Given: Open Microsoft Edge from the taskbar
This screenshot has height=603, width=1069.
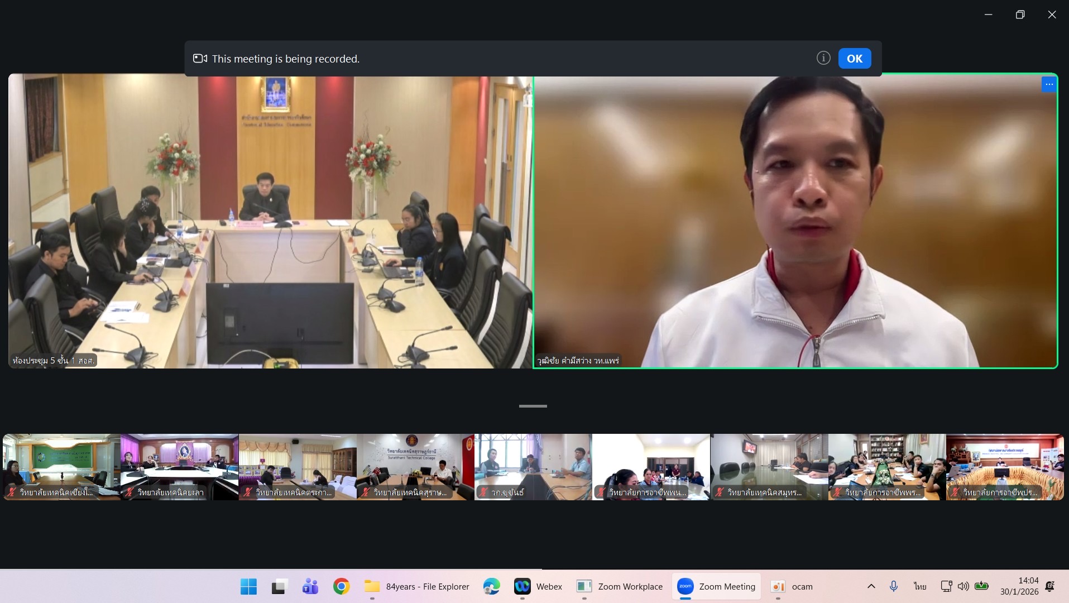Looking at the screenshot, I should (x=491, y=586).
